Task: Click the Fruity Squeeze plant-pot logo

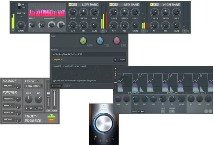Action: (x=51, y=119)
